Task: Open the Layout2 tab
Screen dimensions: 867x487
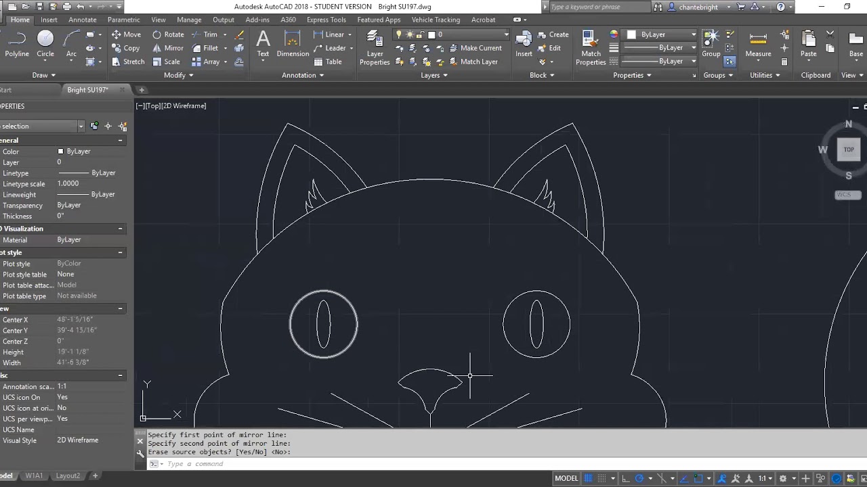Action: pyautogui.click(x=68, y=476)
